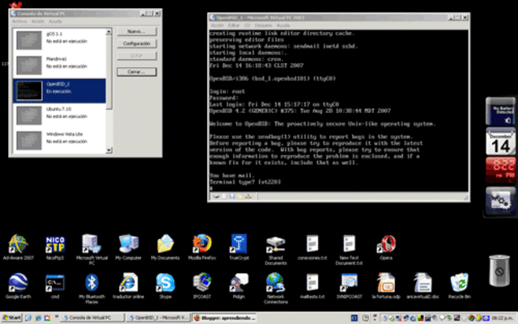Click the grey trash can gadget
Viewport: 518px width, 324px height.
(499, 270)
